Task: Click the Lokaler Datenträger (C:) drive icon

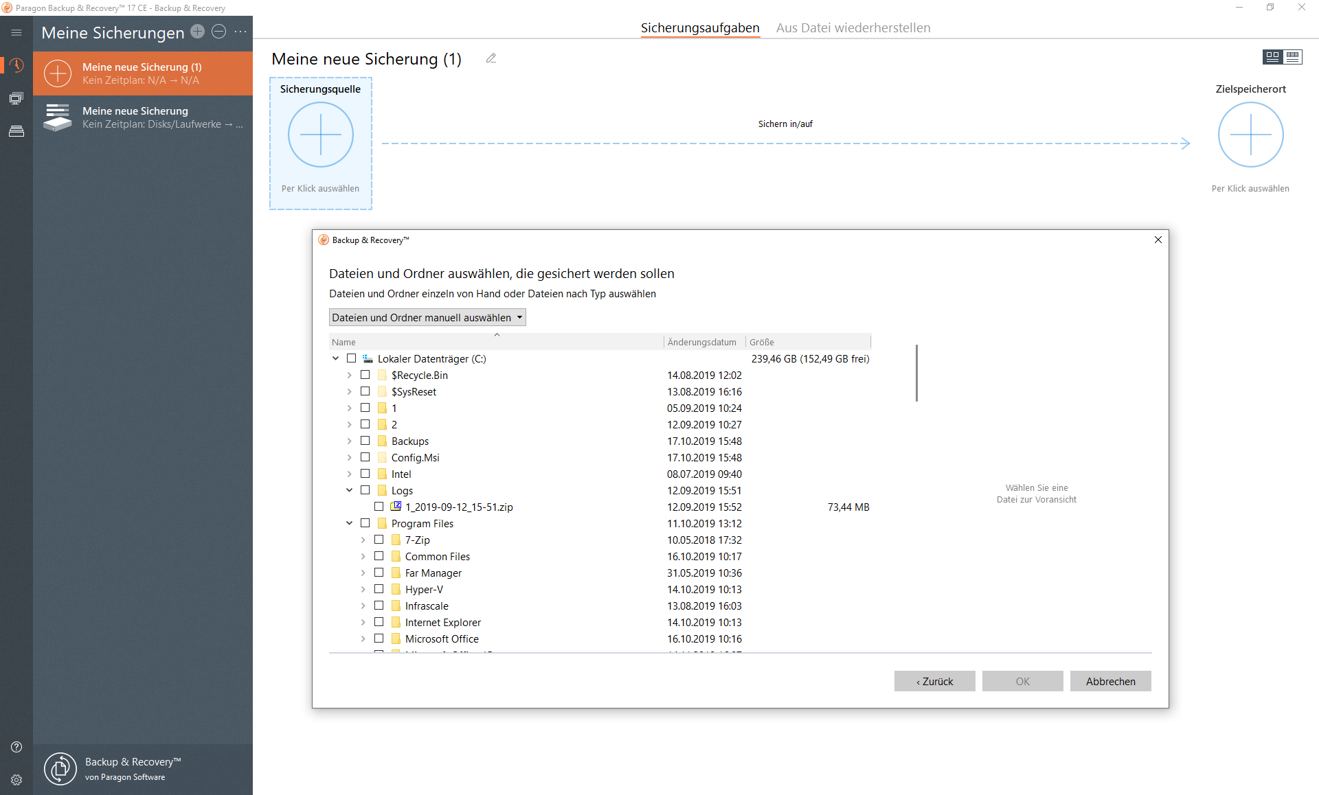Action: 368,358
